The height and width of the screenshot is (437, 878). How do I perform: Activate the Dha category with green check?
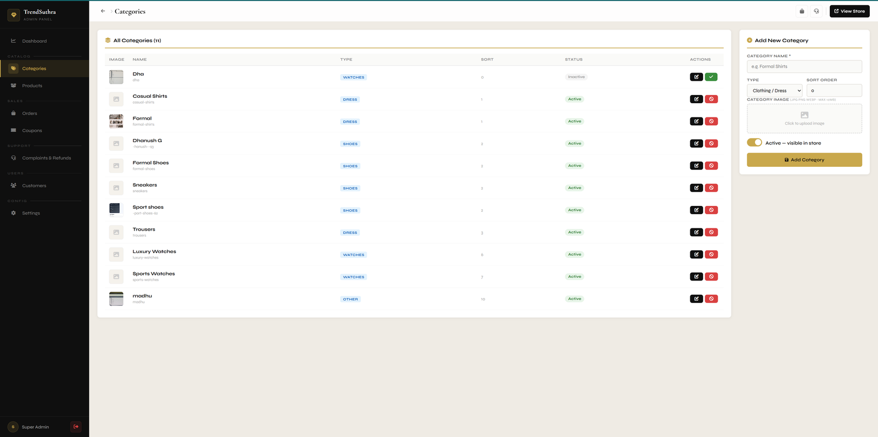point(711,77)
